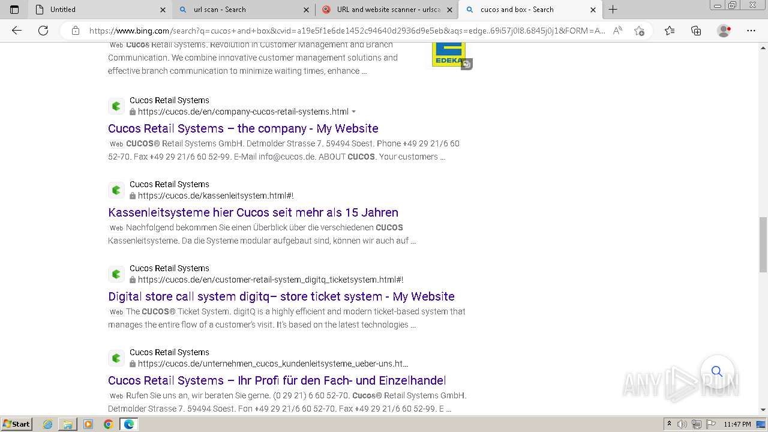Add this page to favorites star
The width and height of the screenshot is (768, 432).
pos(639,31)
